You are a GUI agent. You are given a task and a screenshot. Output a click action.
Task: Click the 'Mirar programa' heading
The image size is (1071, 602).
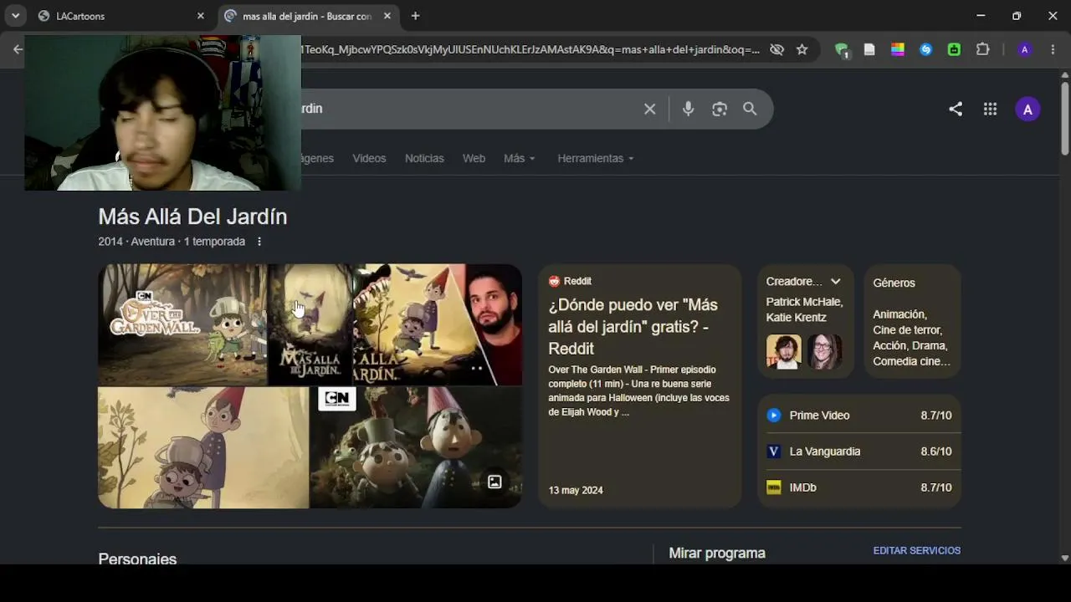tap(717, 553)
